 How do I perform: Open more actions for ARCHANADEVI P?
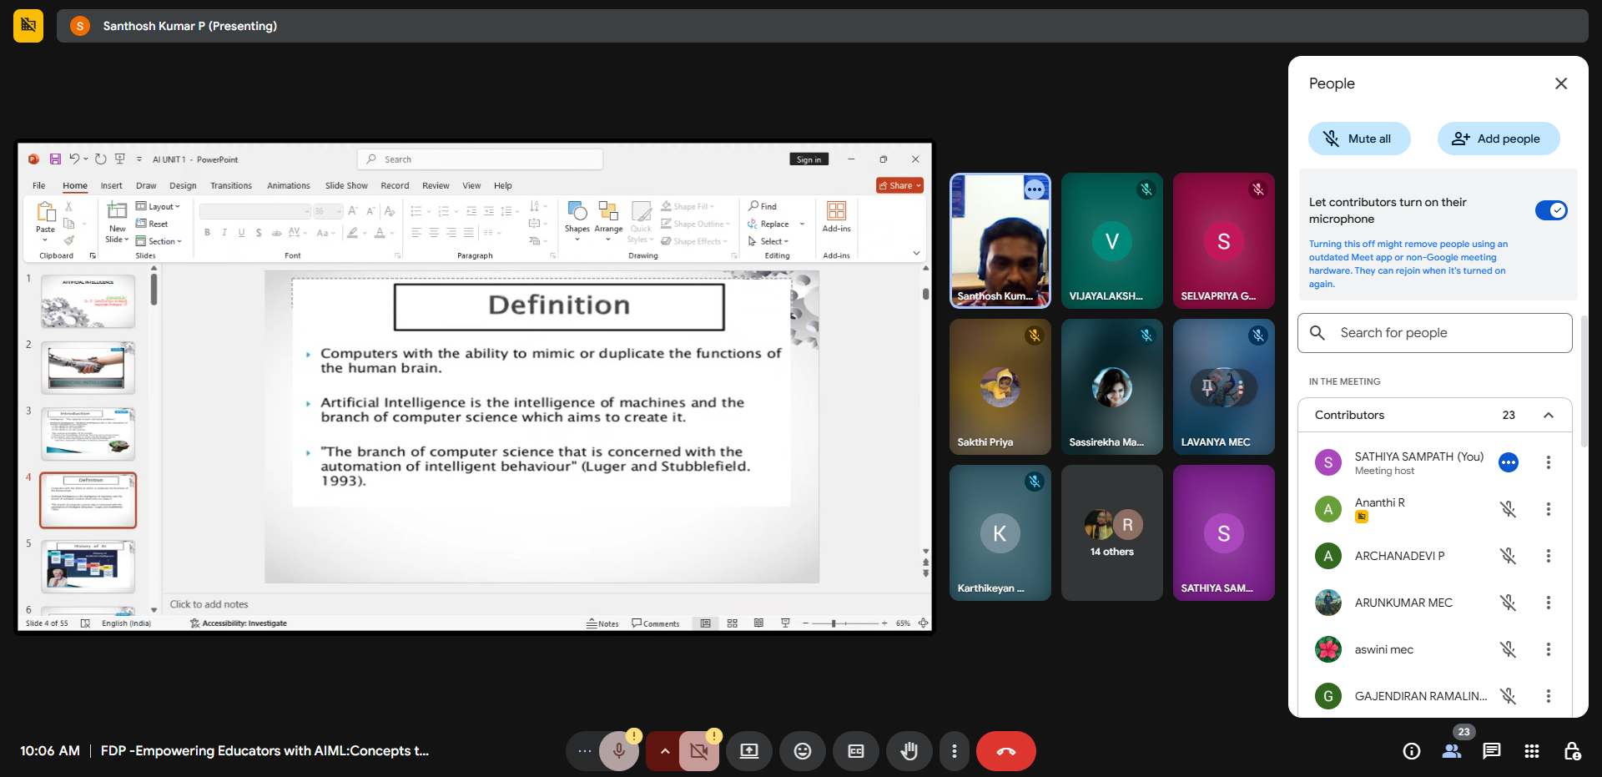coord(1549,556)
